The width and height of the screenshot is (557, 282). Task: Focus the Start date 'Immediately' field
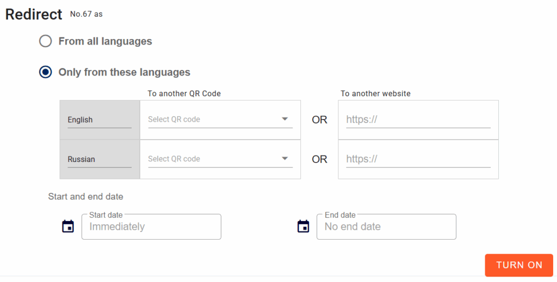click(151, 227)
